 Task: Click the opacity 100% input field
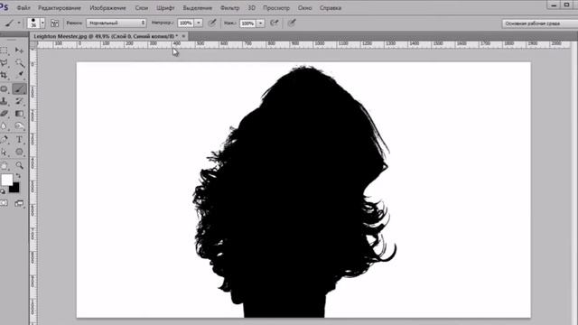pos(185,23)
